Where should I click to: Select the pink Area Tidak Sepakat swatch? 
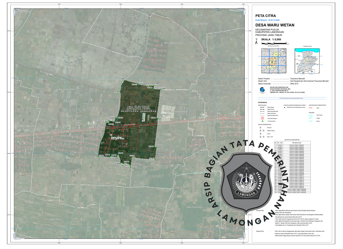click(x=262, y=117)
